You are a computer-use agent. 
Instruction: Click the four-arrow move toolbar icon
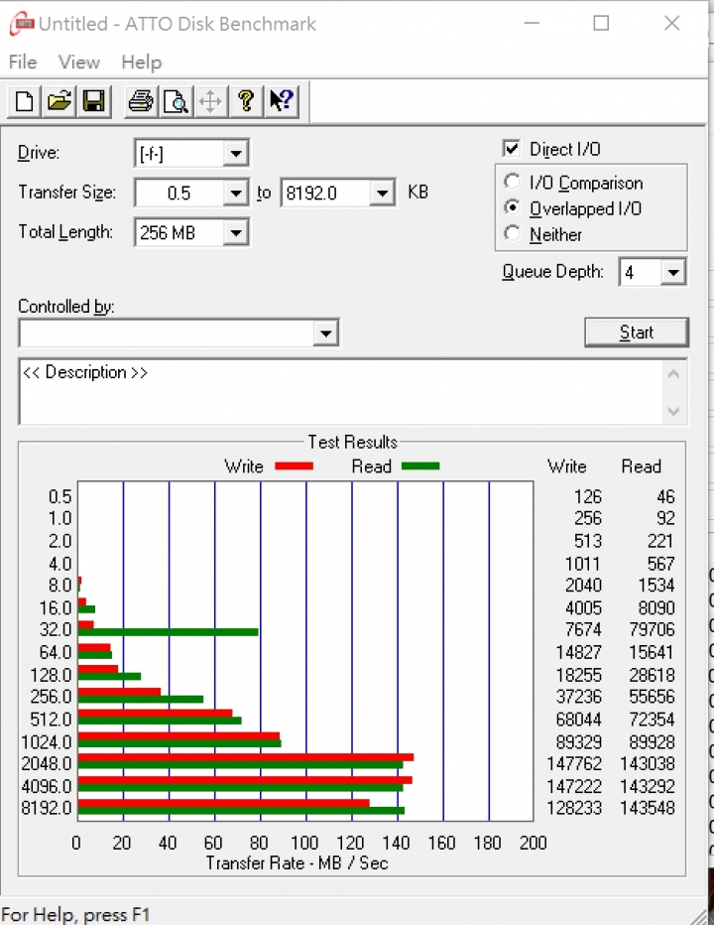210,101
